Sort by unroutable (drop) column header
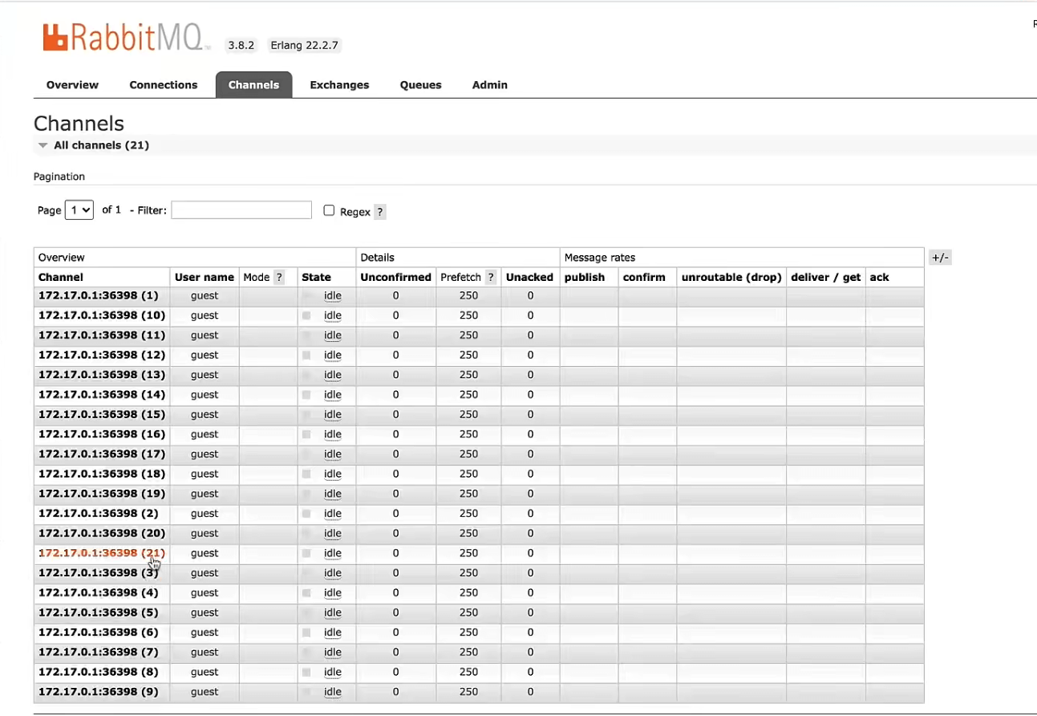Screen dimensions: 1037x716 point(731,277)
